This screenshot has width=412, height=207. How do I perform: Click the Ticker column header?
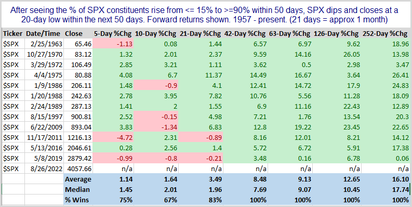(x=13, y=34)
